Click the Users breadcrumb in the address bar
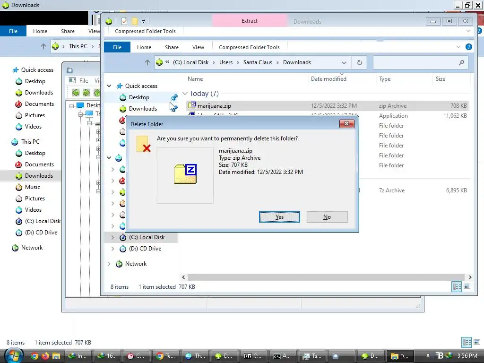 coord(225,62)
